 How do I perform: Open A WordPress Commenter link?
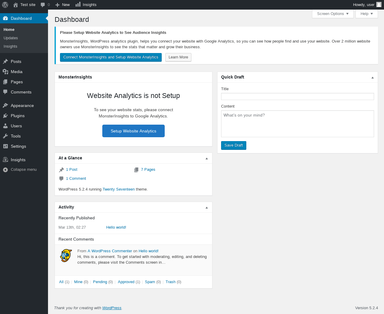(x=110, y=251)
